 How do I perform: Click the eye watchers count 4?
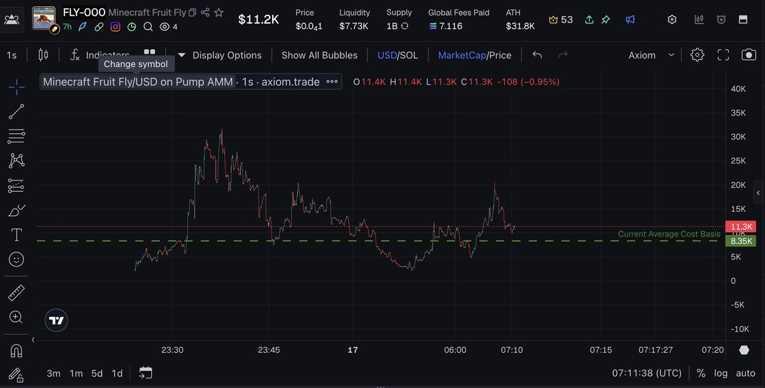tap(168, 27)
